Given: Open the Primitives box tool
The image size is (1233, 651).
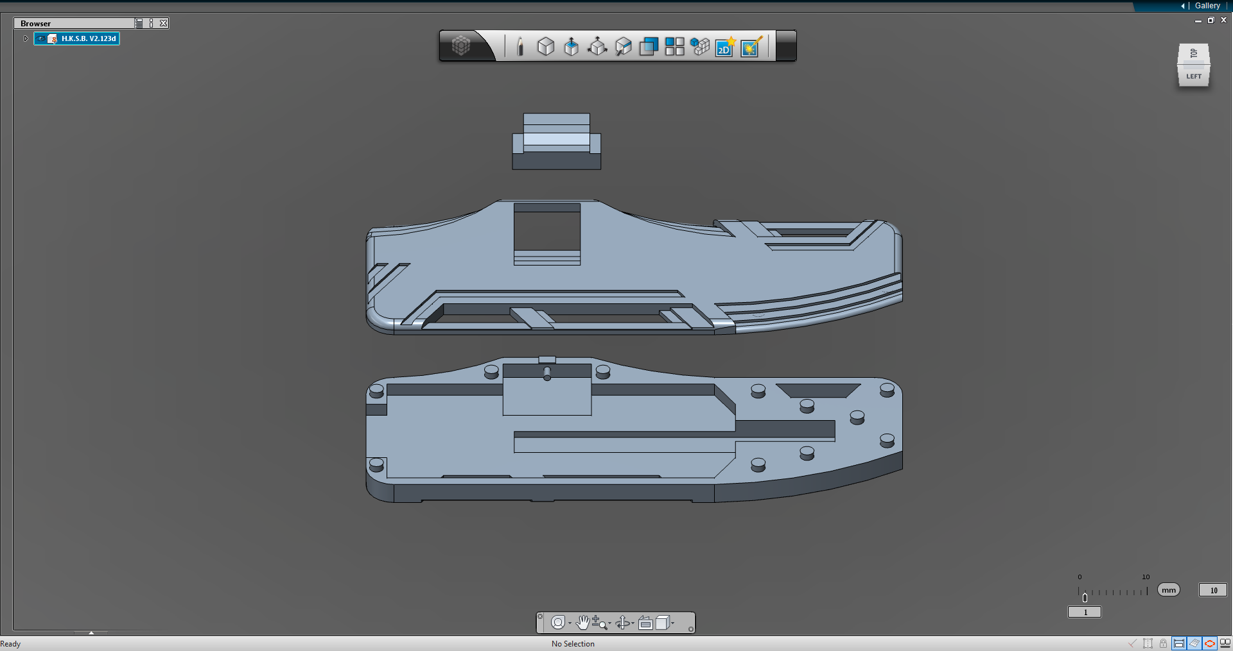Looking at the screenshot, I should [546, 46].
